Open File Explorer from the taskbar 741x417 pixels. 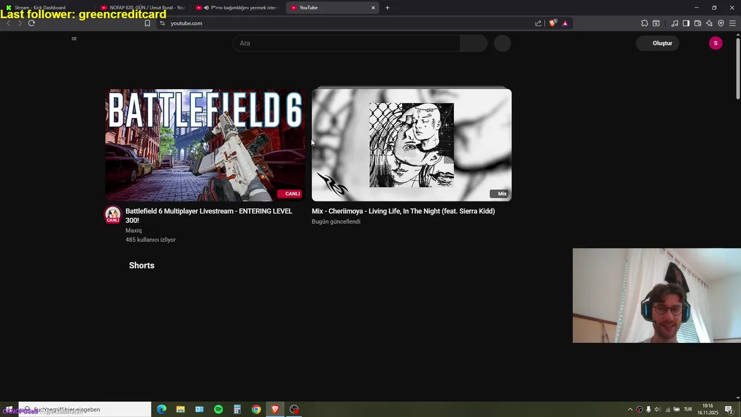181,409
